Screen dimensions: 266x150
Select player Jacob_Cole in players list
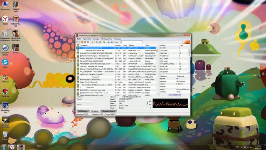tap(173, 66)
